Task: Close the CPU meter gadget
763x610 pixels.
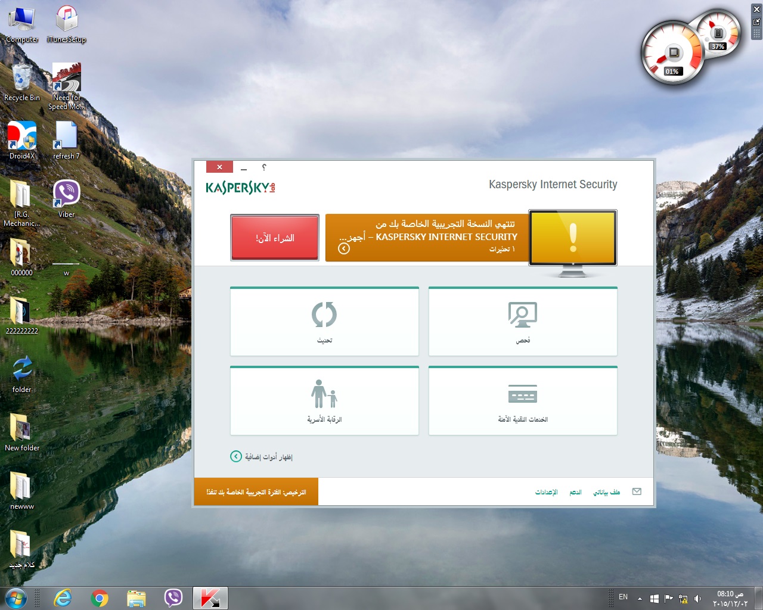Action: point(756,10)
